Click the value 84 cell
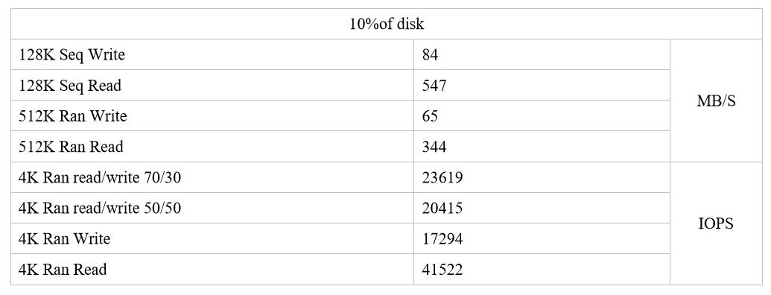 (542, 54)
